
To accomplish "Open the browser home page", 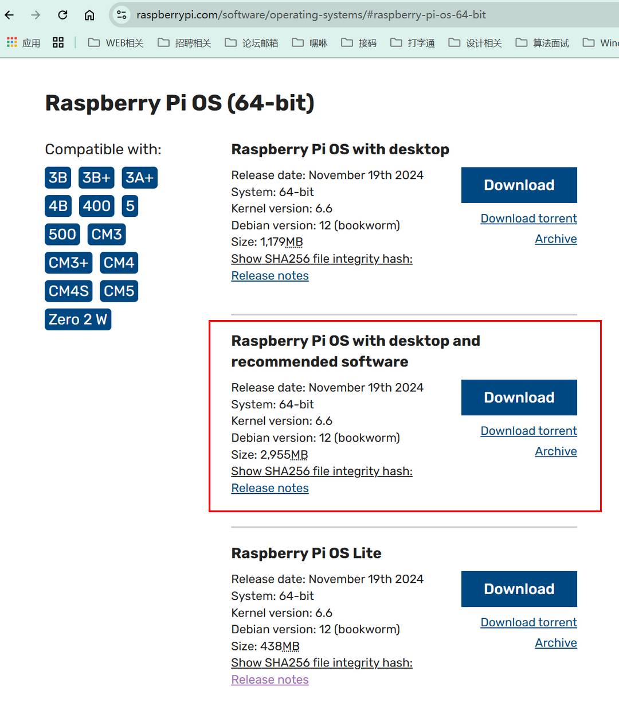I will (x=89, y=15).
